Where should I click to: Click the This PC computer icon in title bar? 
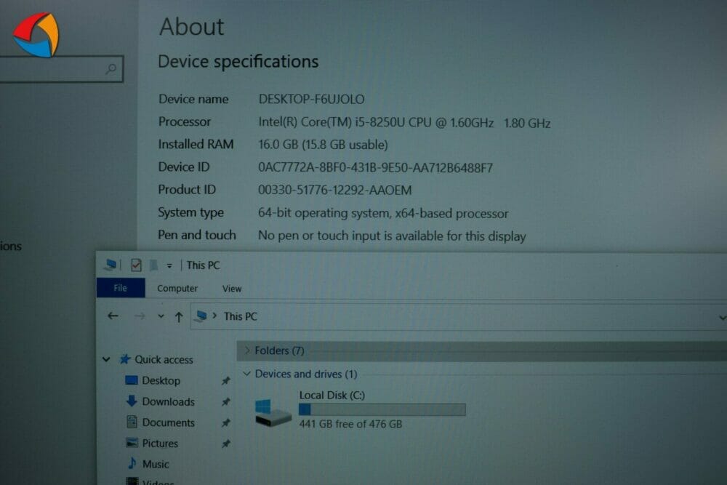click(111, 265)
